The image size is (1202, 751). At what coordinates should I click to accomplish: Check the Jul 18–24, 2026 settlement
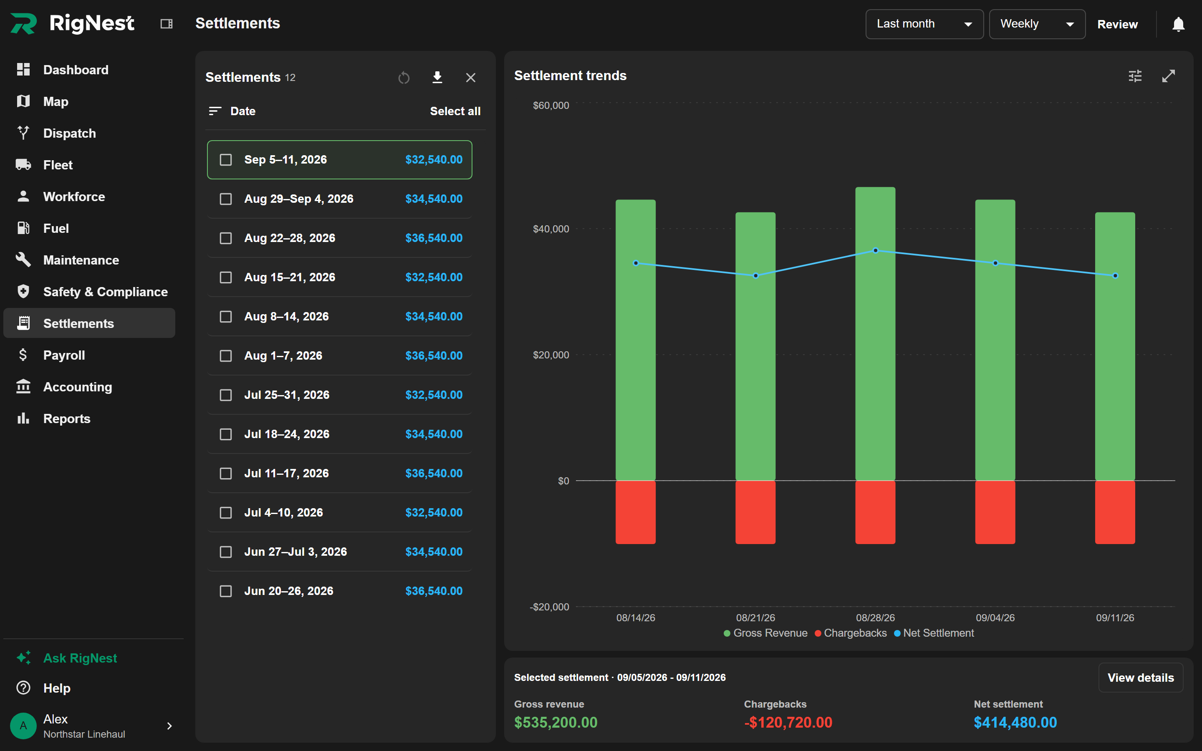click(x=226, y=435)
